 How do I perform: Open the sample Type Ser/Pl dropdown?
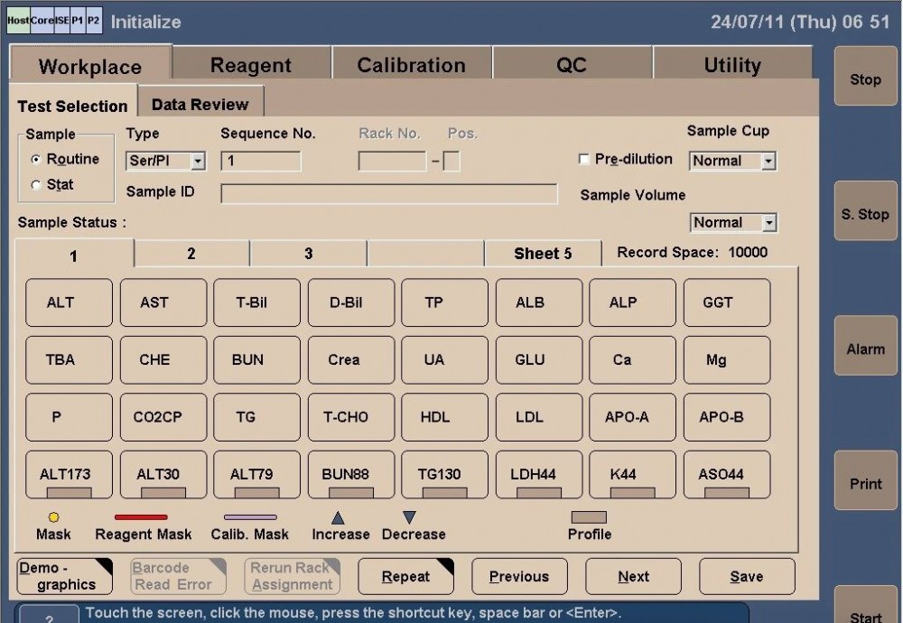point(198,162)
